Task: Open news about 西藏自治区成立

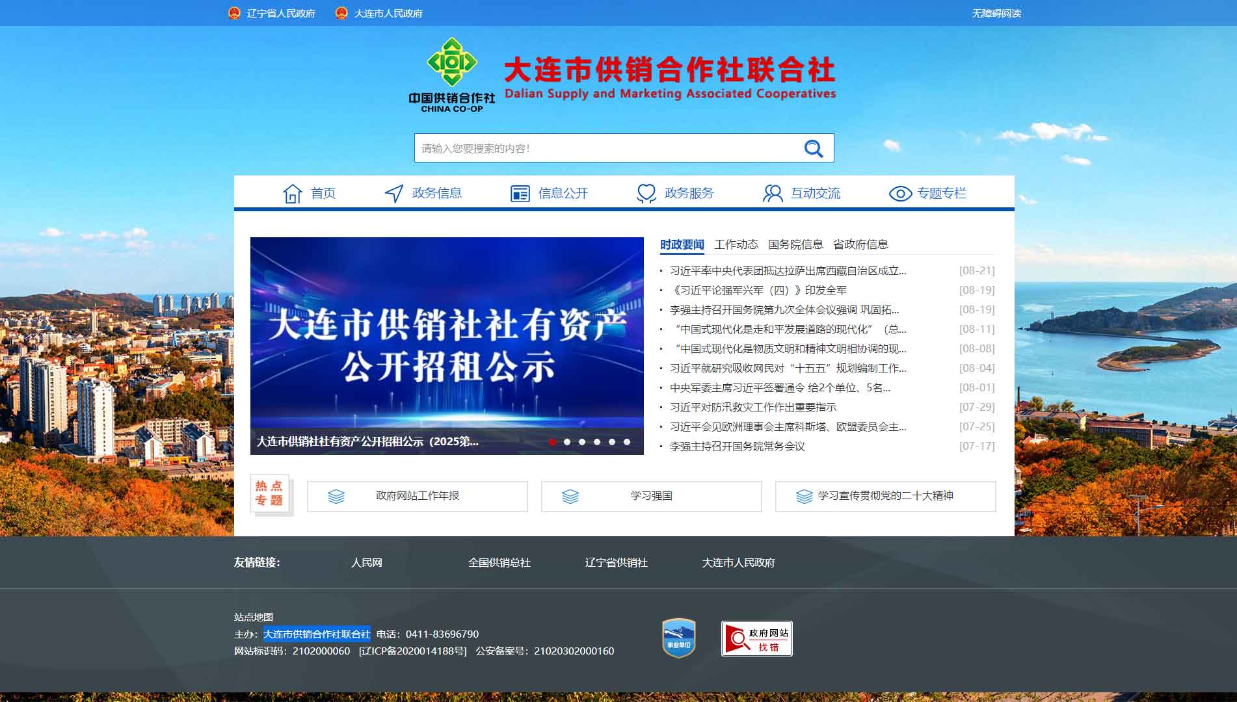Action: point(788,270)
